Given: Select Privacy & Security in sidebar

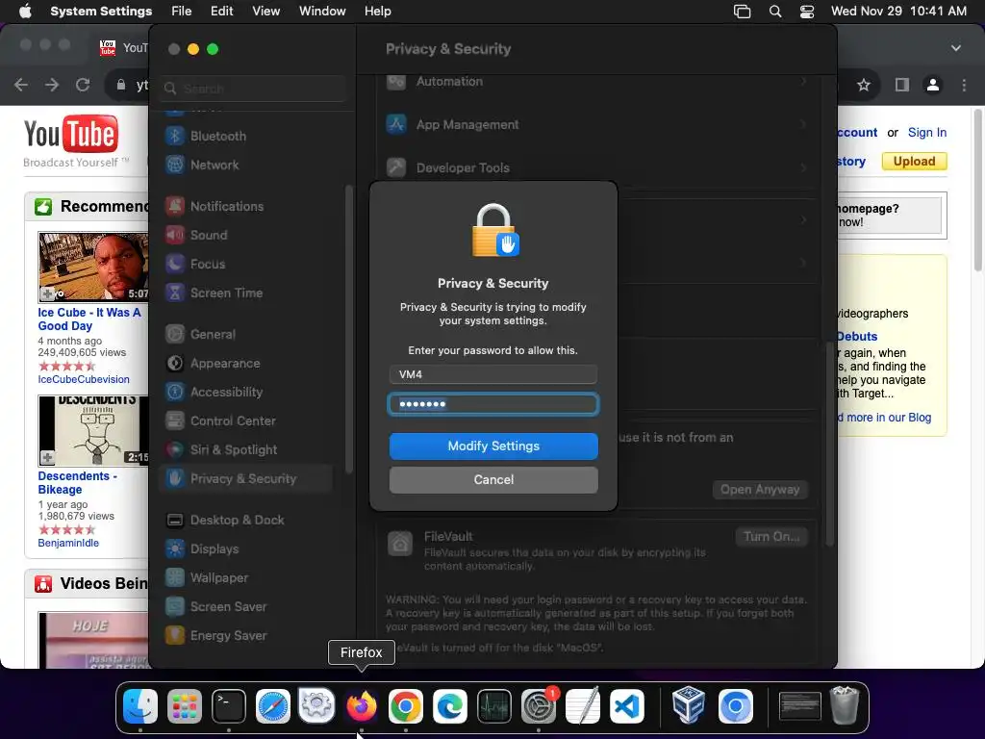Looking at the screenshot, I should (x=245, y=479).
